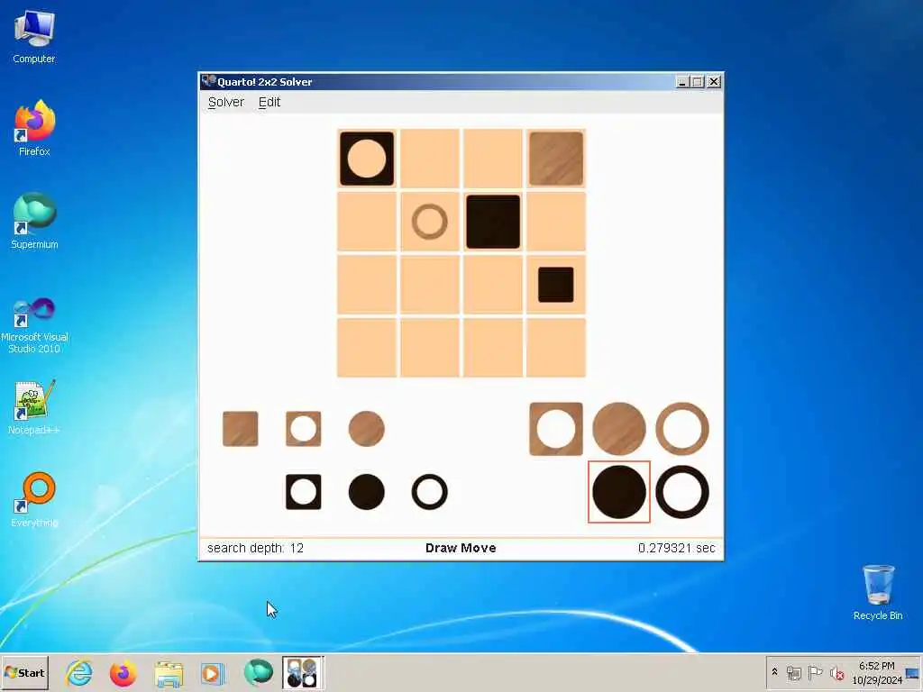This screenshot has height=692, width=923.
Task: Select the Computer desktop icon
Action: (34, 37)
